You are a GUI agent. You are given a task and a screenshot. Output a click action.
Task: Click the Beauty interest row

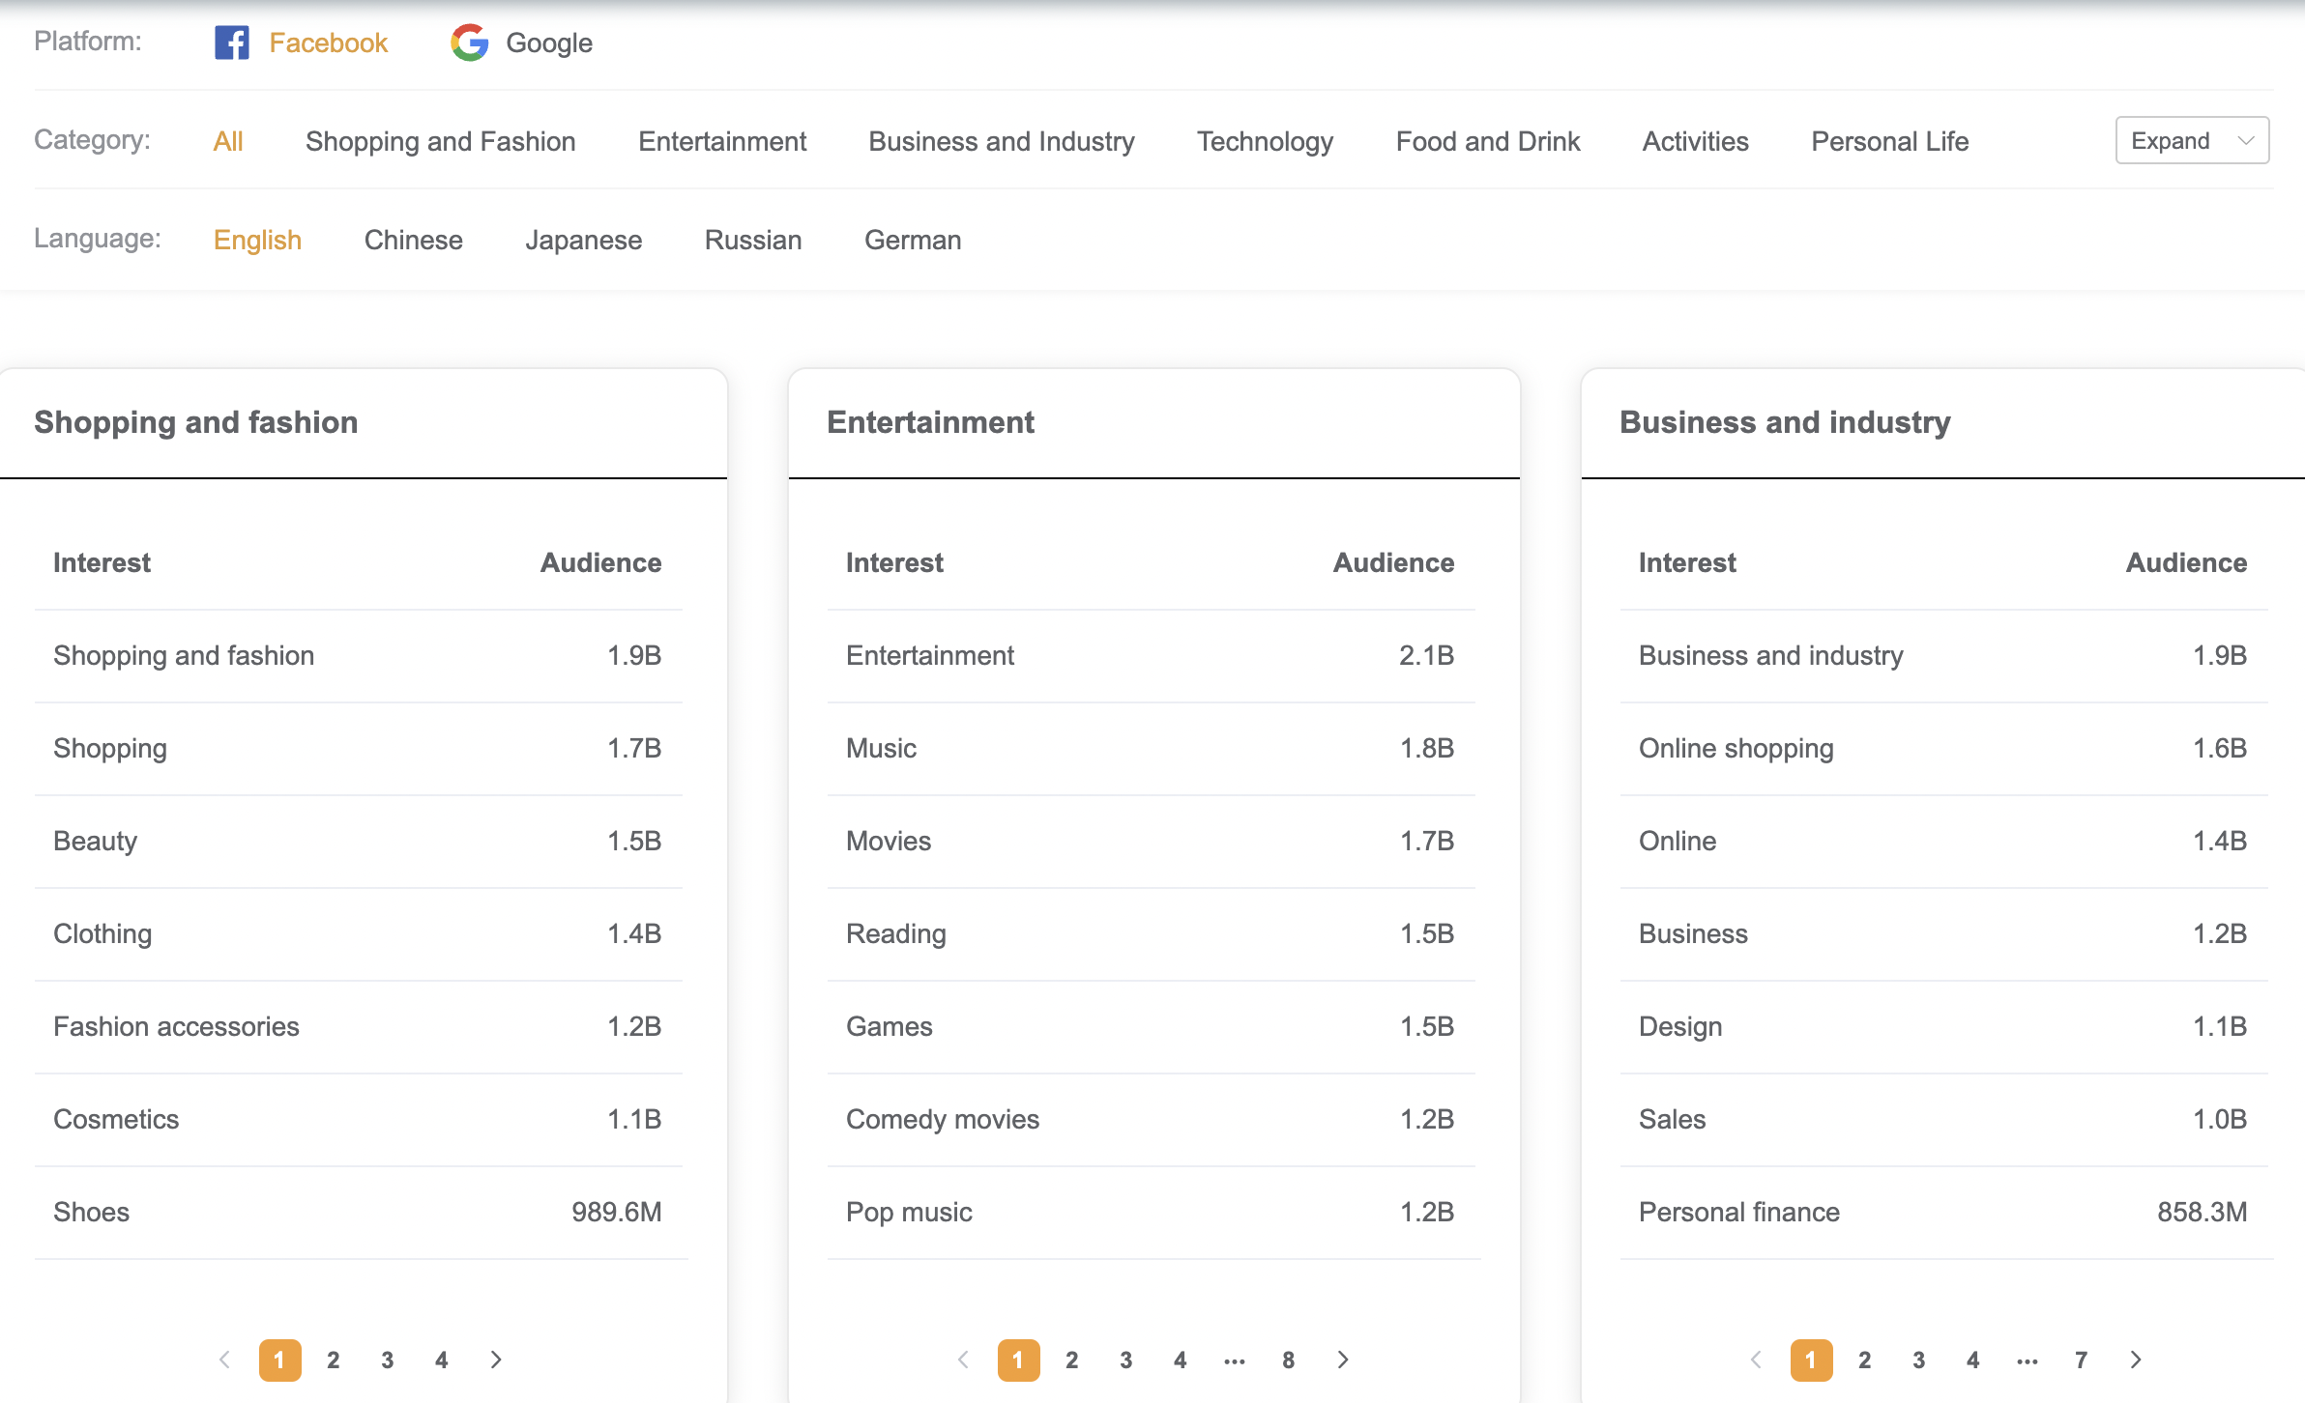point(359,842)
